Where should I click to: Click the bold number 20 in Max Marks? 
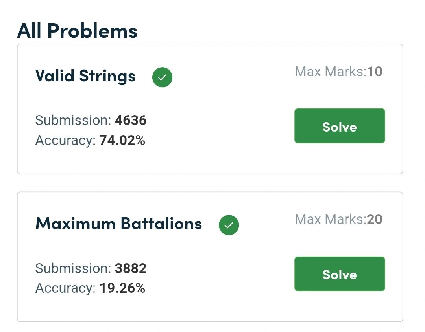click(x=375, y=219)
